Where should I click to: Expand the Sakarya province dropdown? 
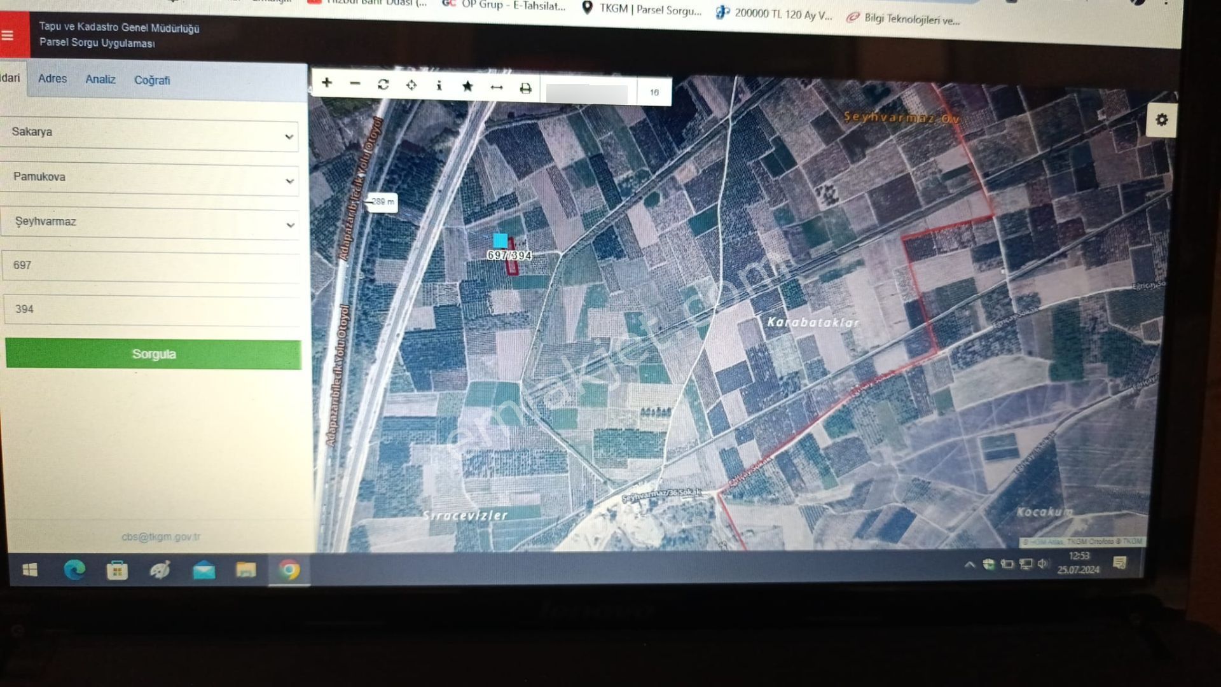(150, 134)
